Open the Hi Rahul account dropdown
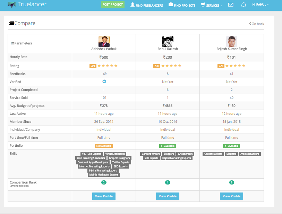Viewport: 282px width, 214px height. [x=259, y=5]
